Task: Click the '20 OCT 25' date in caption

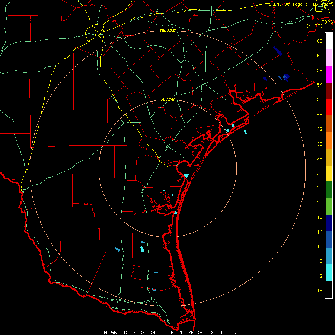Action: click(203, 332)
